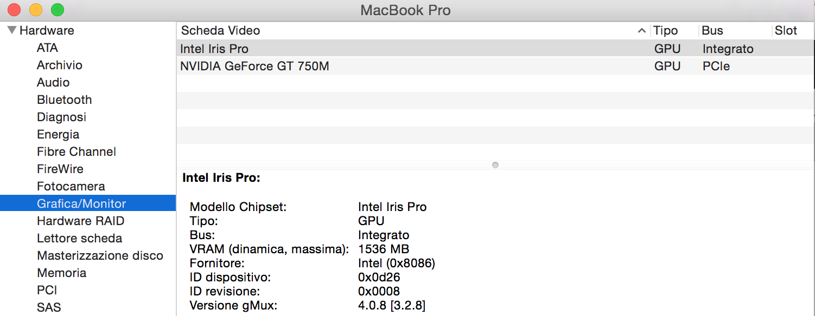The width and height of the screenshot is (815, 316).
Task: Click the ID dispositivo label
Action: click(230, 277)
